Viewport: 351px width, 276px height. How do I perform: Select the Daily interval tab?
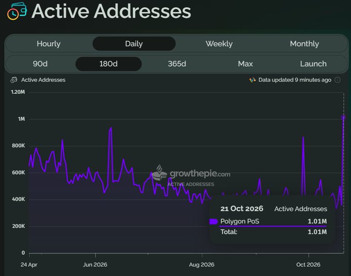click(x=134, y=44)
